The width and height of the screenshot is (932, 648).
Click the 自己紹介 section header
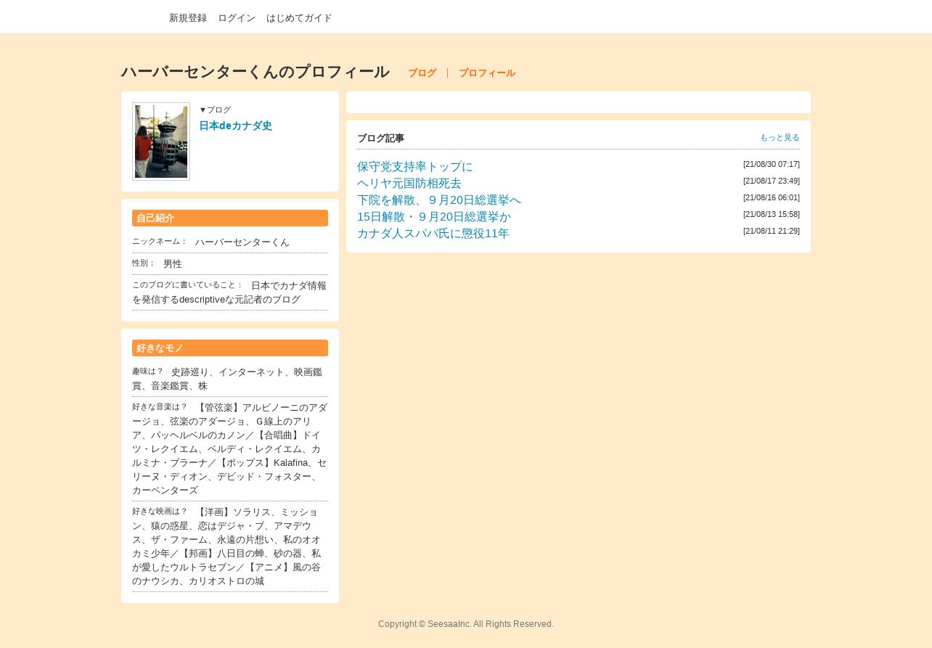230,218
